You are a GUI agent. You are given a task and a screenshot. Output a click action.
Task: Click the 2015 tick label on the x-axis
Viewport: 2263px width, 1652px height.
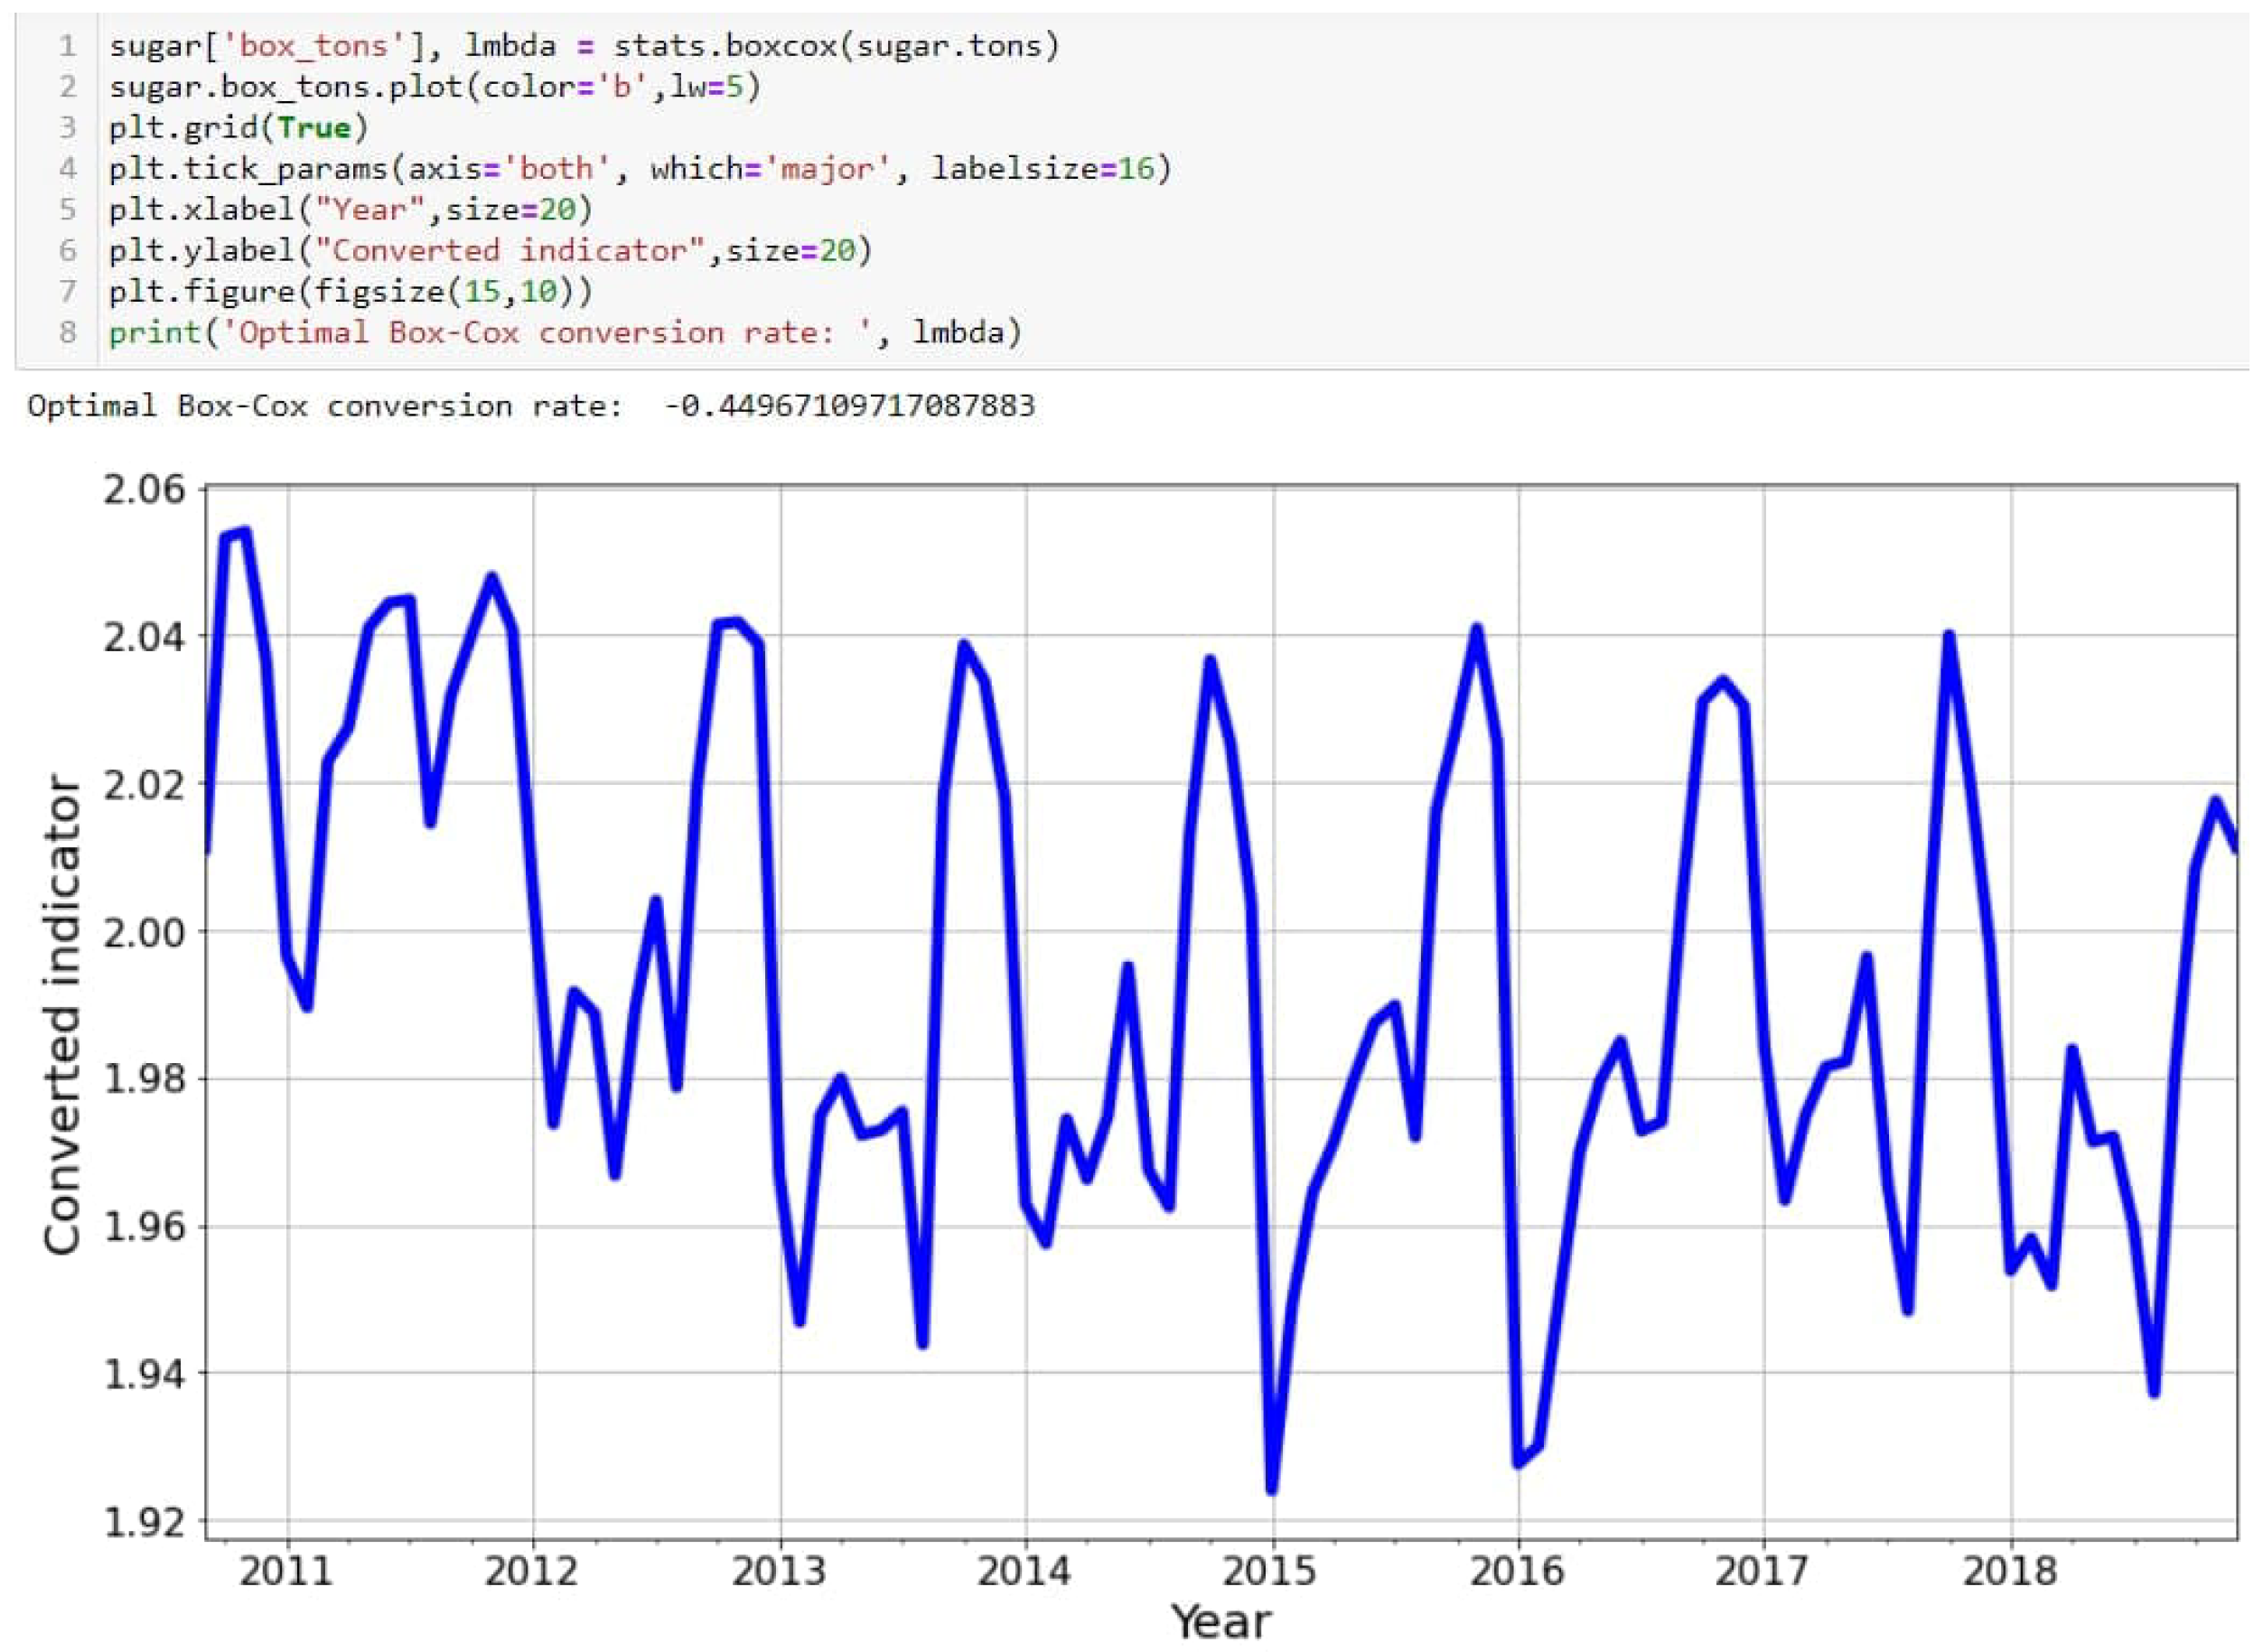[1270, 1571]
